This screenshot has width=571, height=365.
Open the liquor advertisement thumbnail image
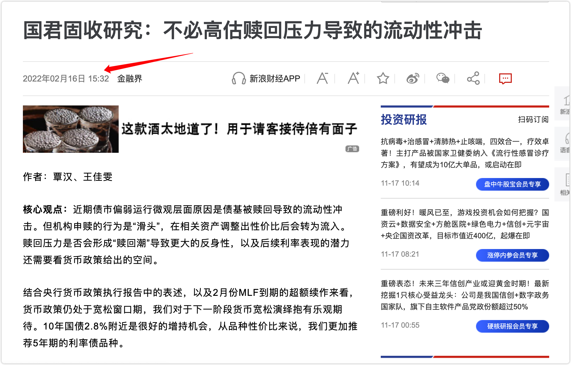coord(71,129)
